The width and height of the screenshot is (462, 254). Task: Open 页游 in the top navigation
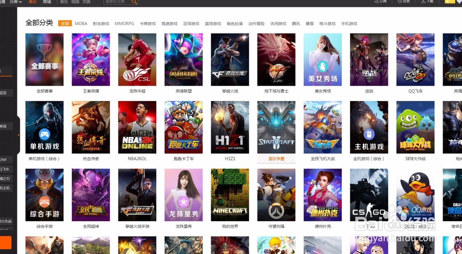point(86,2)
